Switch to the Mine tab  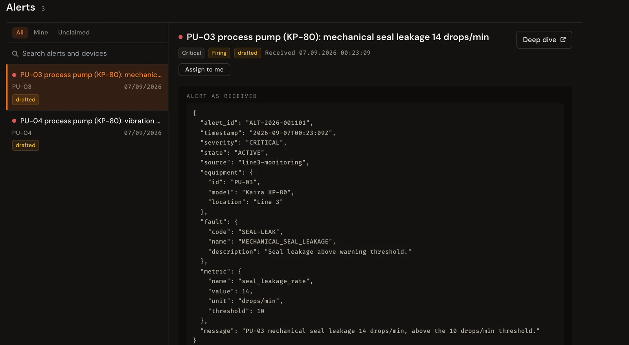click(x=41, y=32)
